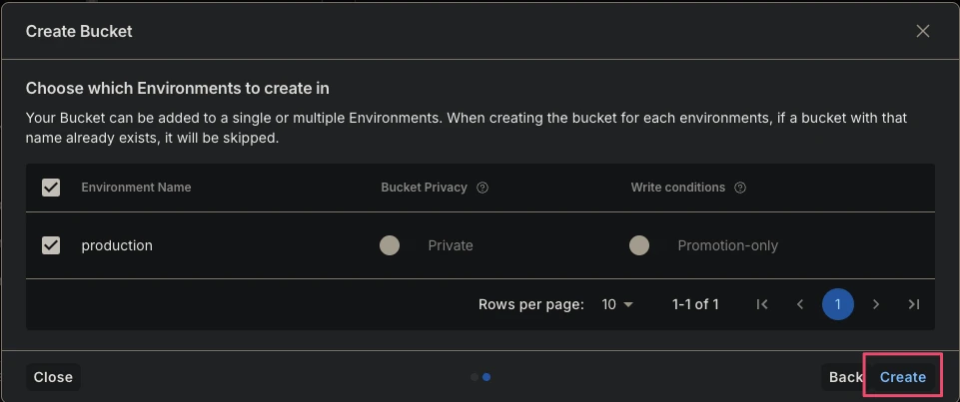
Task: Click the Environment Name column header
Action: point(136,188)
